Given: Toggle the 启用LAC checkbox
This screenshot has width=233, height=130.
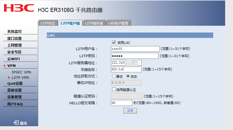Looking at the screenshot, I should [114, 42].
